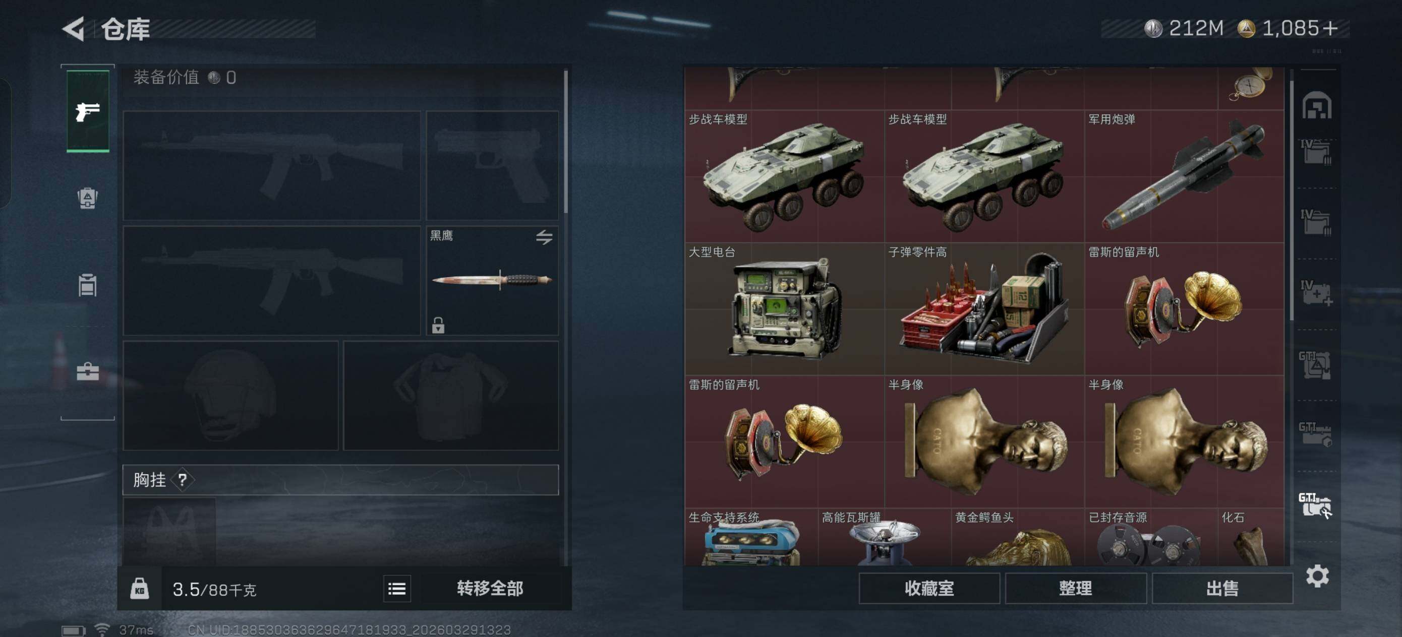
Task: Click the warehouse grid vertical scrollbar
Action: coord(1291,201)
